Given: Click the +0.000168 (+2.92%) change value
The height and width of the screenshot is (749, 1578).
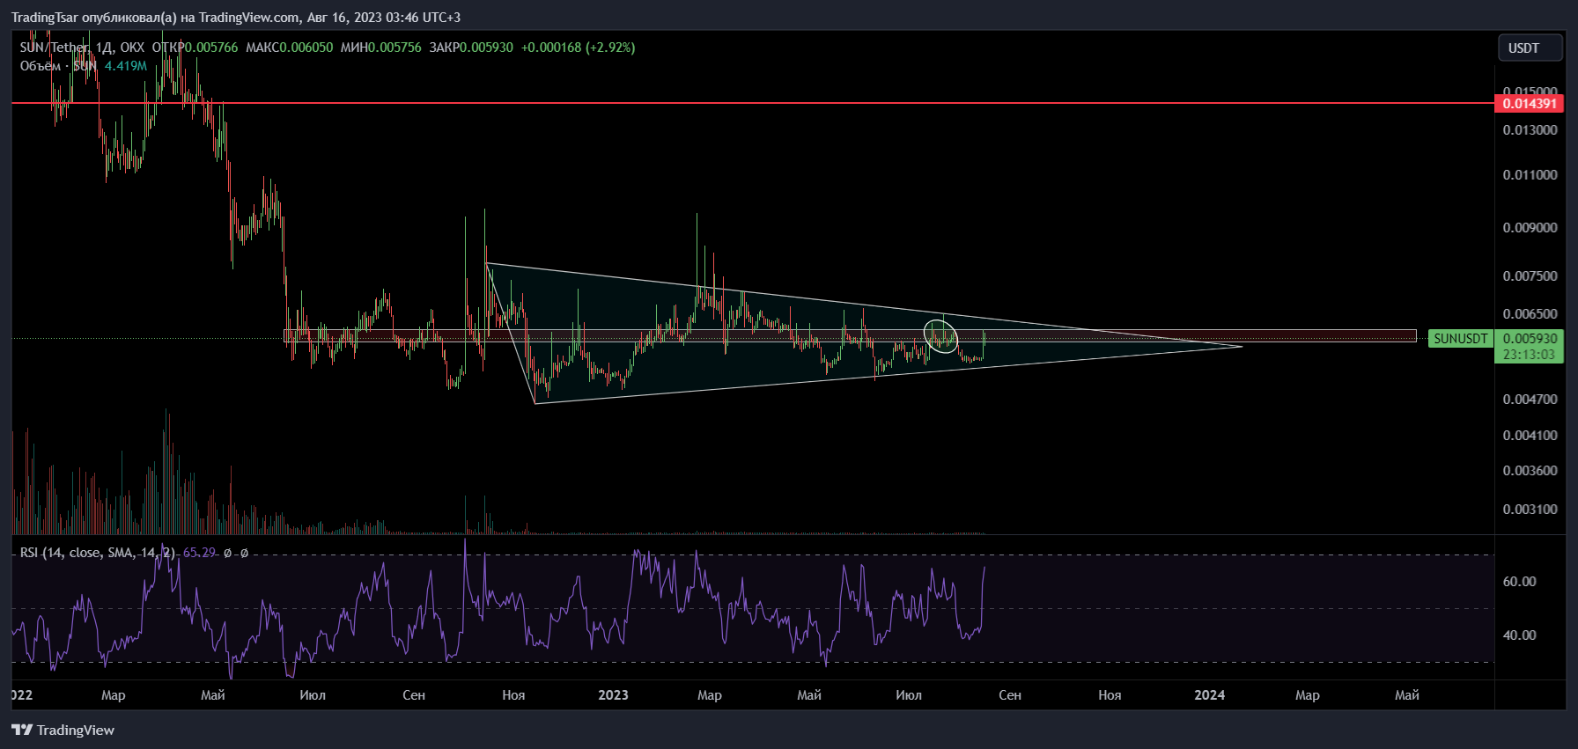Looking at the screenshot, I should (x=578, y=48).
